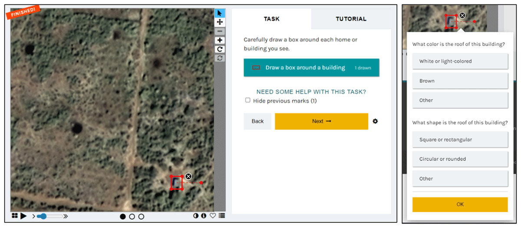Open subject info metadata icon
The height and width of the screenshot is (228, 521).
coord(204,215)
